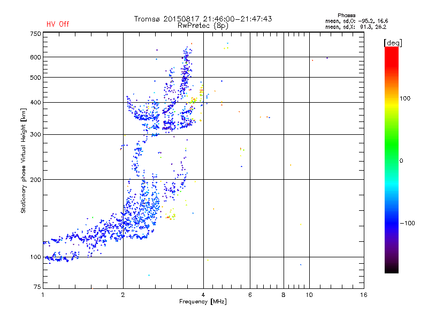The image size is (428, 321).
Task: Click the x-axis label '6'
Action: (x=250, y=295)
